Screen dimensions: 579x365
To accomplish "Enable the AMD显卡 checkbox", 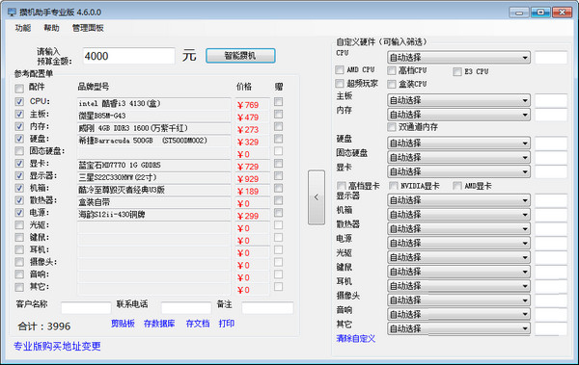I will coord(457,186).
